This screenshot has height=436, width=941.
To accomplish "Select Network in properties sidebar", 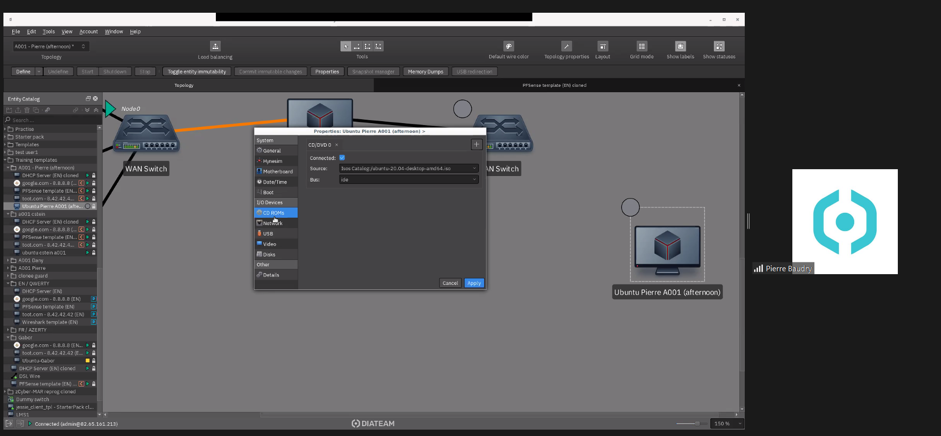I will tap(273, 223).
